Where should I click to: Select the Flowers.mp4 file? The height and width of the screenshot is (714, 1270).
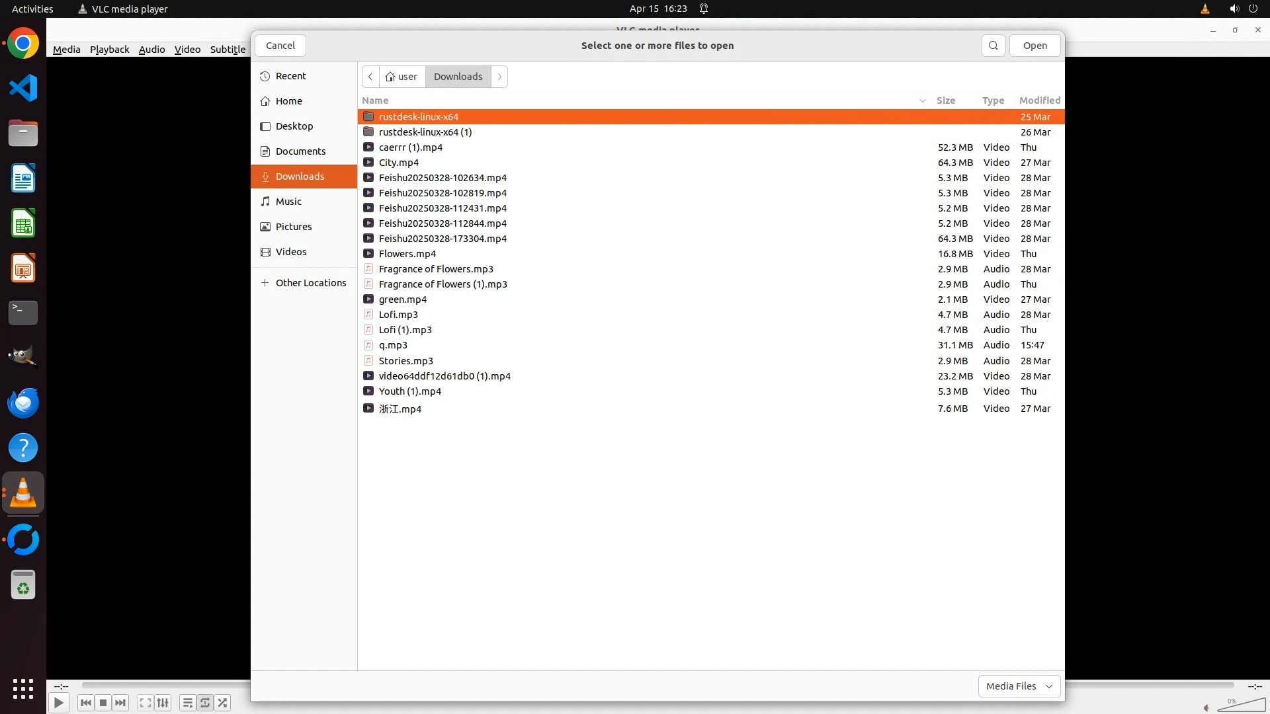pos(407,254)
